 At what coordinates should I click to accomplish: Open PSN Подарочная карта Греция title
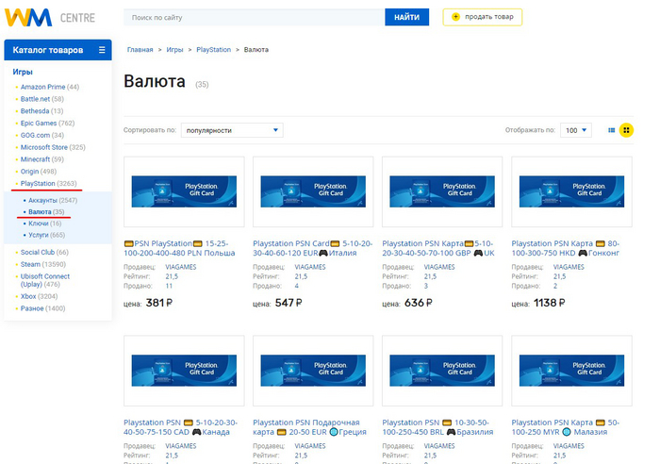[x=309, y=427]
